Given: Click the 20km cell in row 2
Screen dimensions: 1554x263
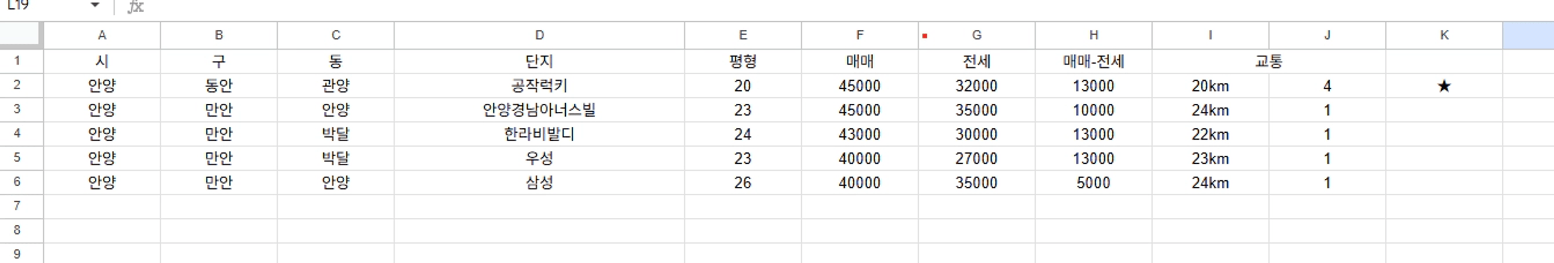Looking at the screenshot, I should (x=1210, y=86).
